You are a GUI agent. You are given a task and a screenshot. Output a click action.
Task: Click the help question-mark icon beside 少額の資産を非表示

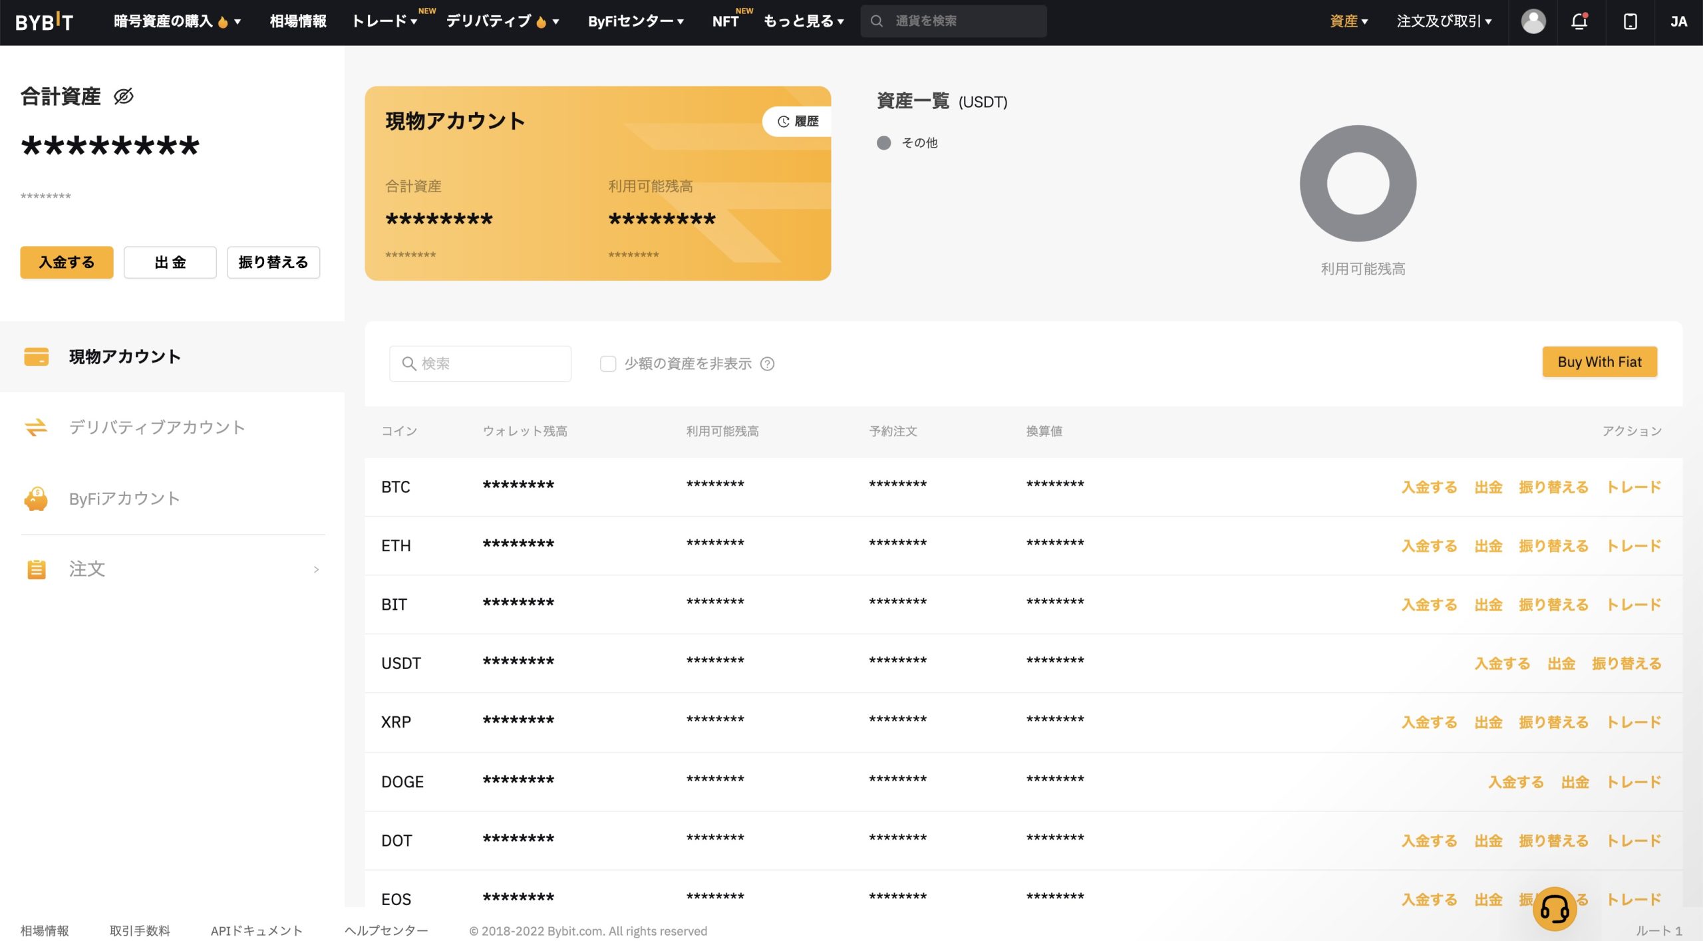click(767, 364)
